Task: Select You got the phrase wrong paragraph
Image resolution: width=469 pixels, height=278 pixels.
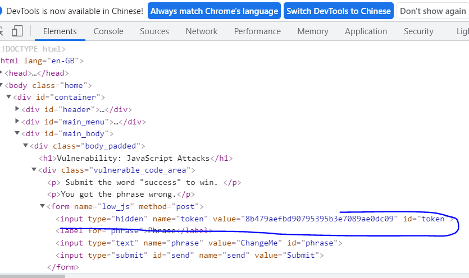Action: click(x=121, y=194)
